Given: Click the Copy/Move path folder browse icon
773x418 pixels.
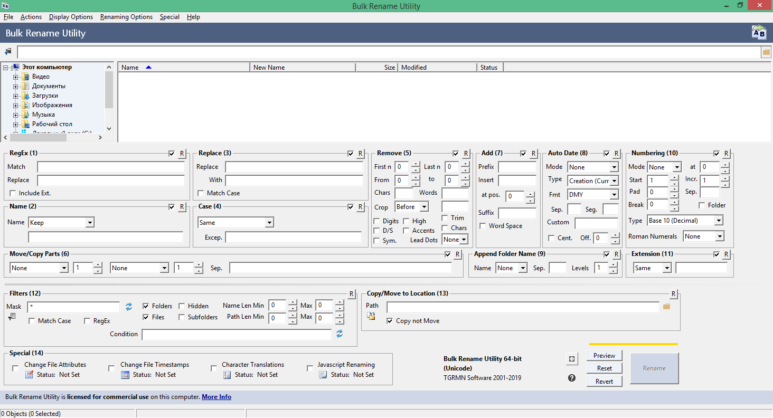Looking at the screenshot, I should tap(666, 307).
